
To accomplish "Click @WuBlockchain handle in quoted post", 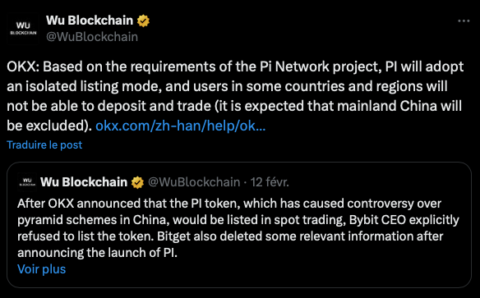I will click(x=194, y=182).
